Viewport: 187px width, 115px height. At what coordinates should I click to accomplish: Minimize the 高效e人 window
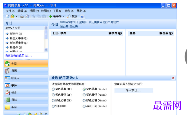click(x=163, y=5)
